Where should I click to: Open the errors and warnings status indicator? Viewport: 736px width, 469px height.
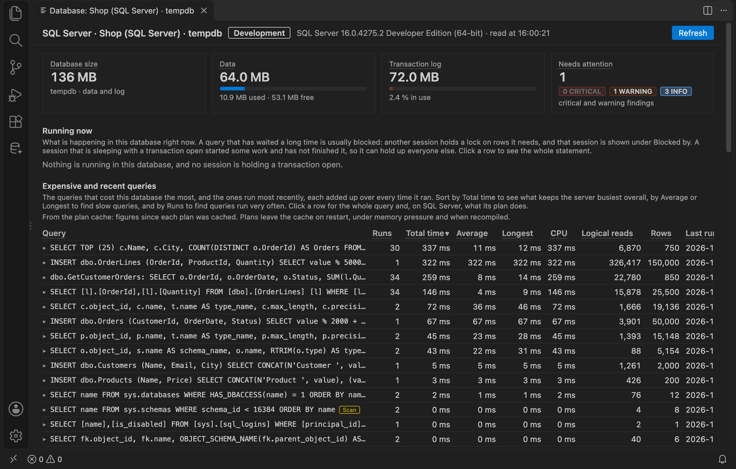click(x=45, y=459)
